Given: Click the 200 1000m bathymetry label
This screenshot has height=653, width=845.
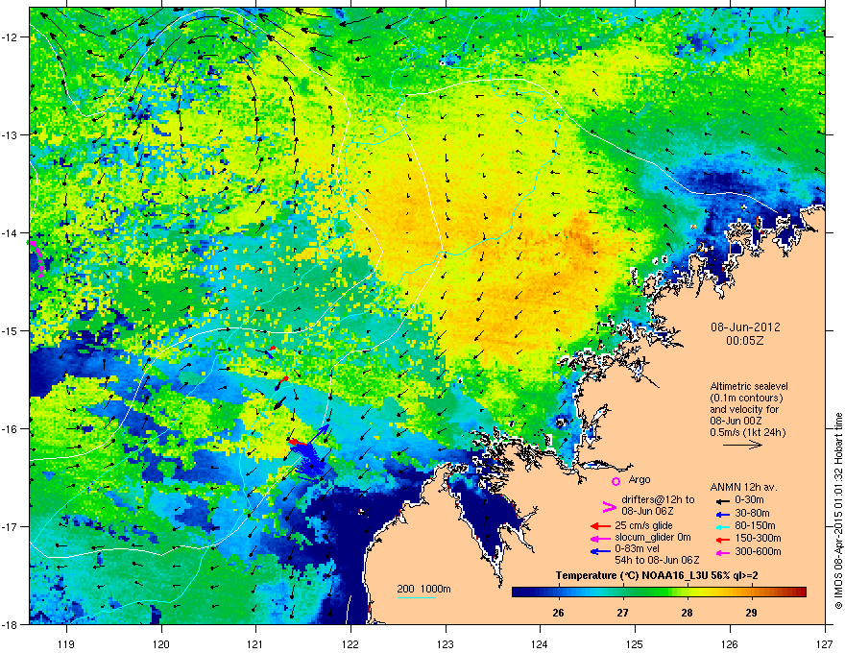Looking at the screenshot, I should click(x=423, y=589).
